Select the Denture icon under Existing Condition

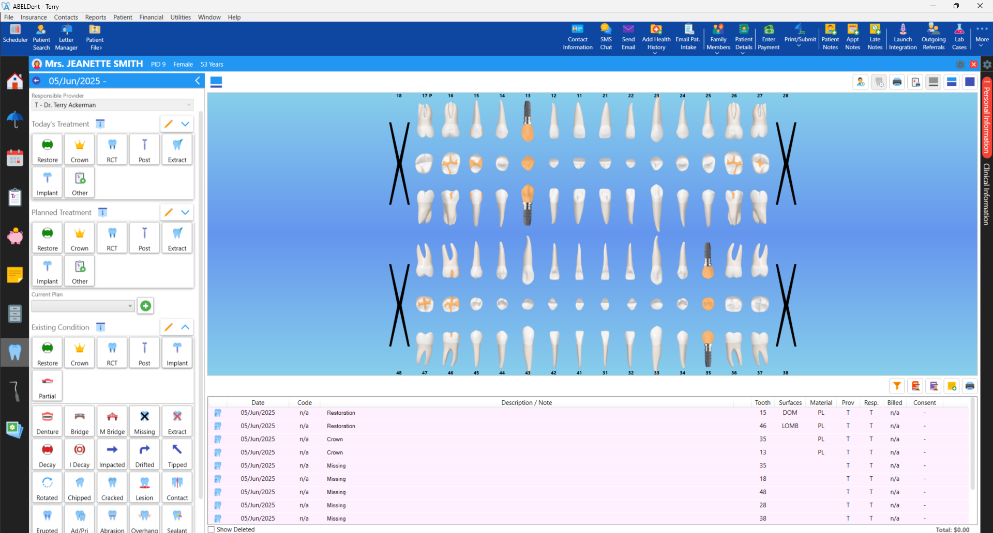[x=47, y=421]
